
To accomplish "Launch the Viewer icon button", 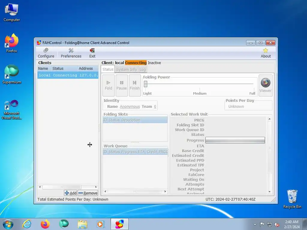I will click(x=266, y=85).
